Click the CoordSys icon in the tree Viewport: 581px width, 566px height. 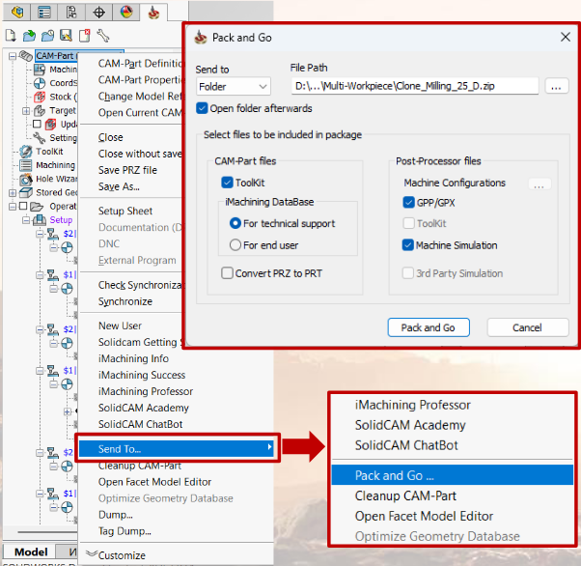40,83
